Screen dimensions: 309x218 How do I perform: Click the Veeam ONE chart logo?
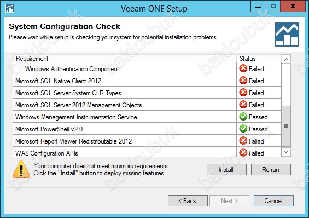[x=287, y=35]
